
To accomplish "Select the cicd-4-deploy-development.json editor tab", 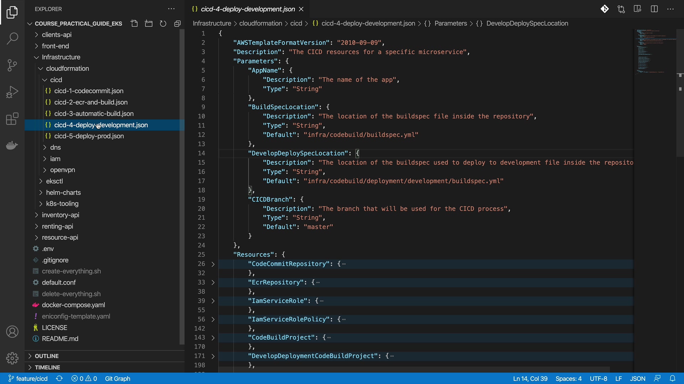I will tap(248, 9).
